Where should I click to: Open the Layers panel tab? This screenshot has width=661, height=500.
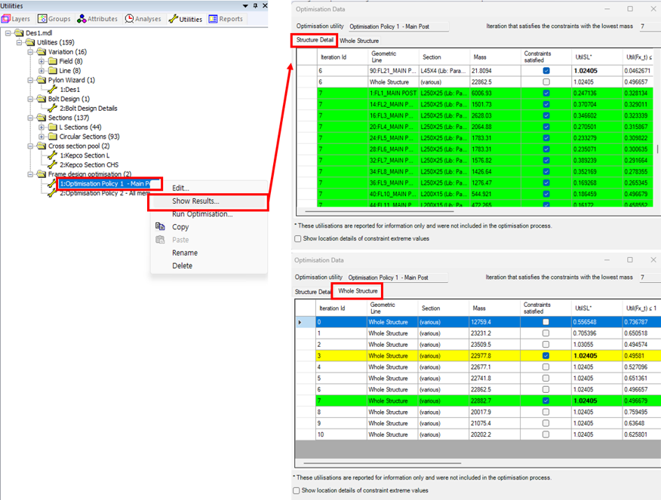pos(17,19)
